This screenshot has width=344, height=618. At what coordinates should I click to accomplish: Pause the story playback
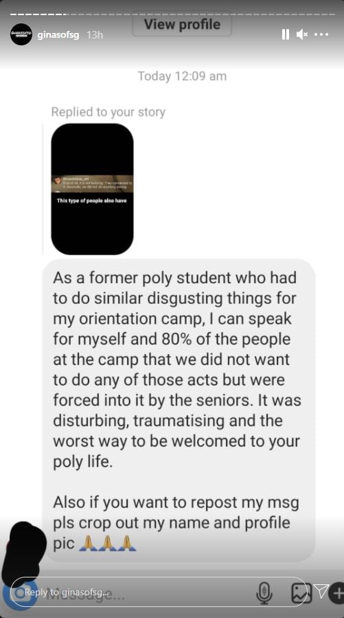(286, 34)
